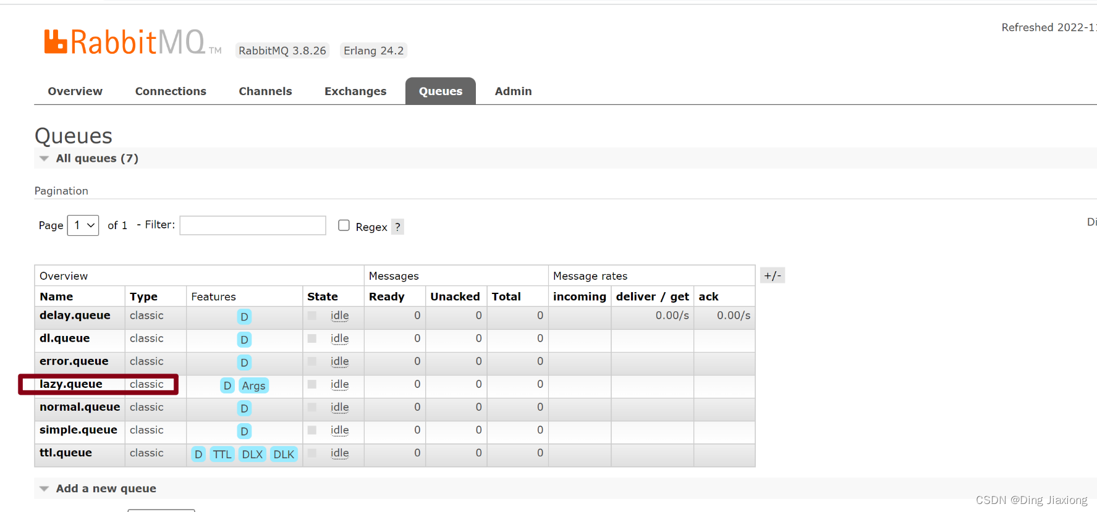Screen dimensions: 1097x512
Task: Click the Pagination section label
Action: pyautogui.click(x=61, y=191)
